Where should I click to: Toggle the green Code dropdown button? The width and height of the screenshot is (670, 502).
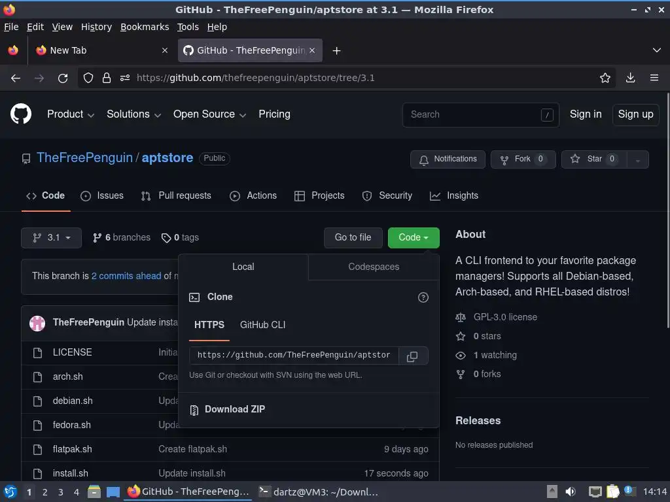tap(414, 238)
